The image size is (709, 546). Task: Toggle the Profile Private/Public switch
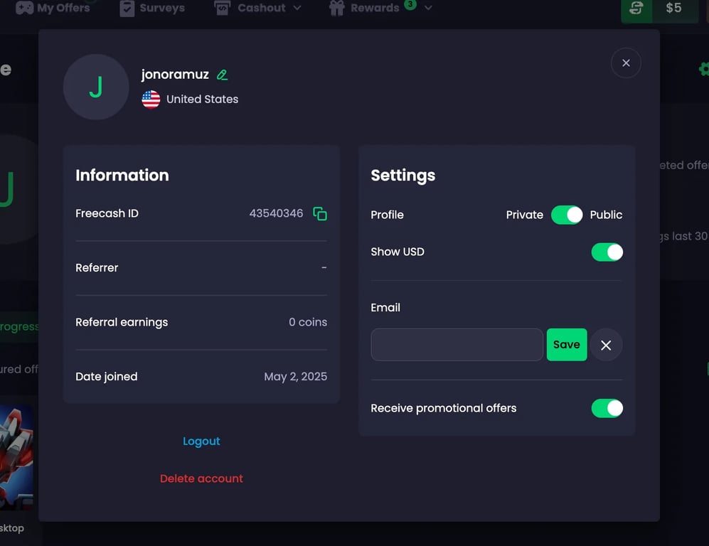[x=567, y=215]
